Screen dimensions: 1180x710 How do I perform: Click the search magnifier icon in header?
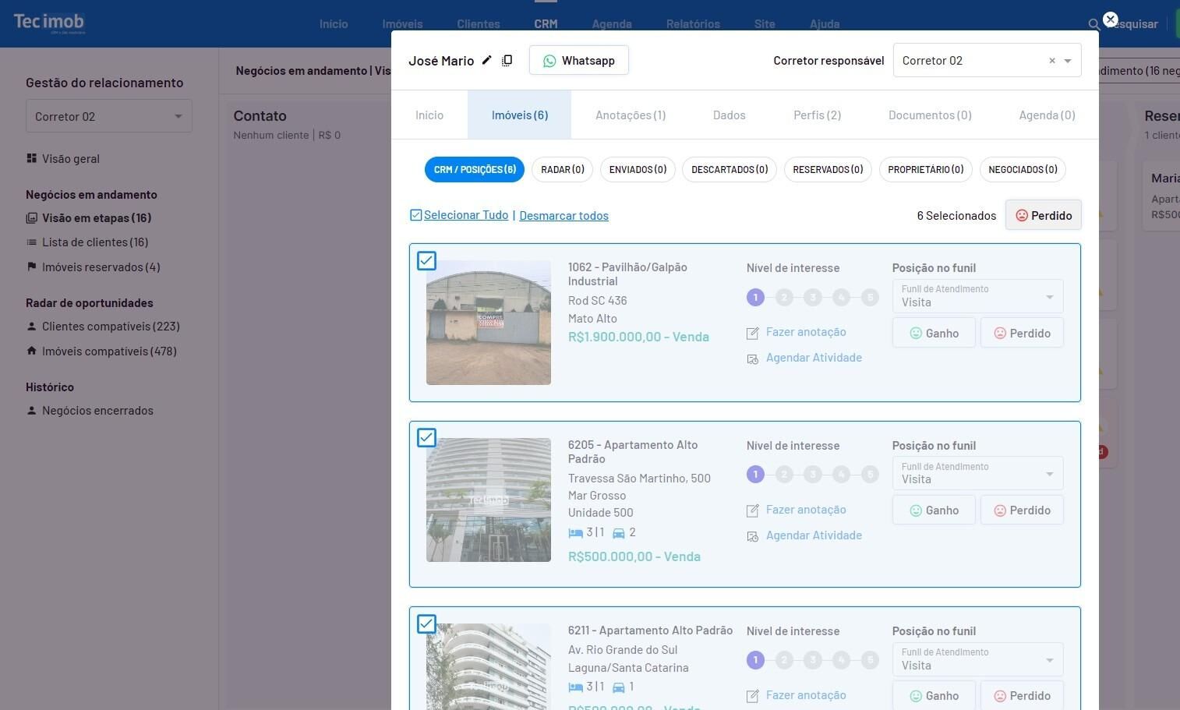[1093, 24]
